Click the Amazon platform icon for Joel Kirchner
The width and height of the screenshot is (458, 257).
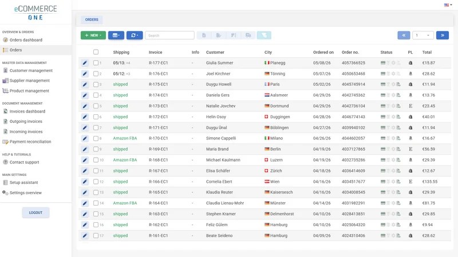pos(410,74)
